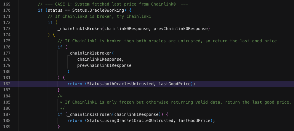Select the prevChainlink1Response argument

click(x=104, y=65)
